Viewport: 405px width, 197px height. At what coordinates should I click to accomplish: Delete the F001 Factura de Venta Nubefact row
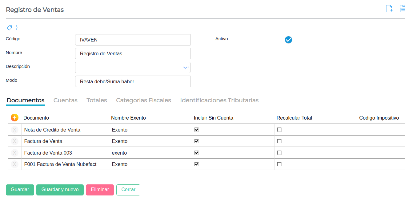(14, 164)
